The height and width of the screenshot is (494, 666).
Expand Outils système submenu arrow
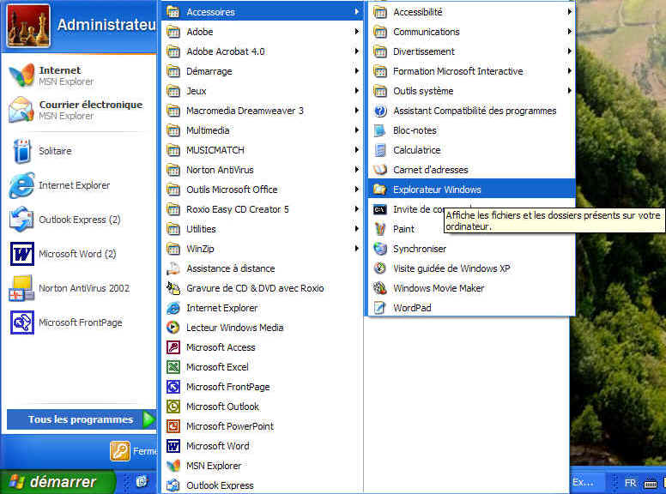[570, 91]
